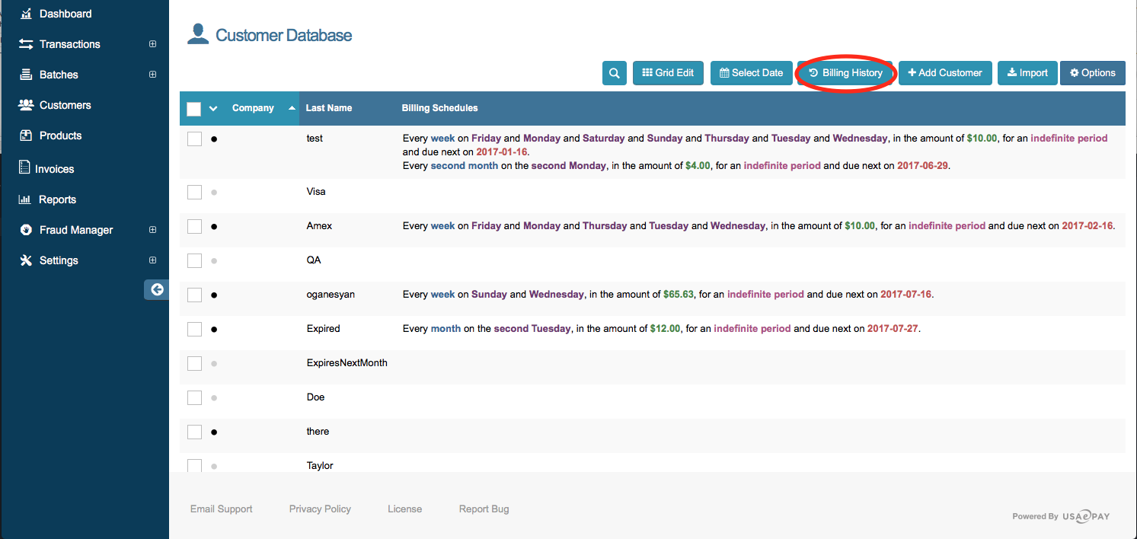Click the Fraud Manager wrench icon
Image resolution: width=1137 pixels, height=539 pixels.
coord(26,230)
